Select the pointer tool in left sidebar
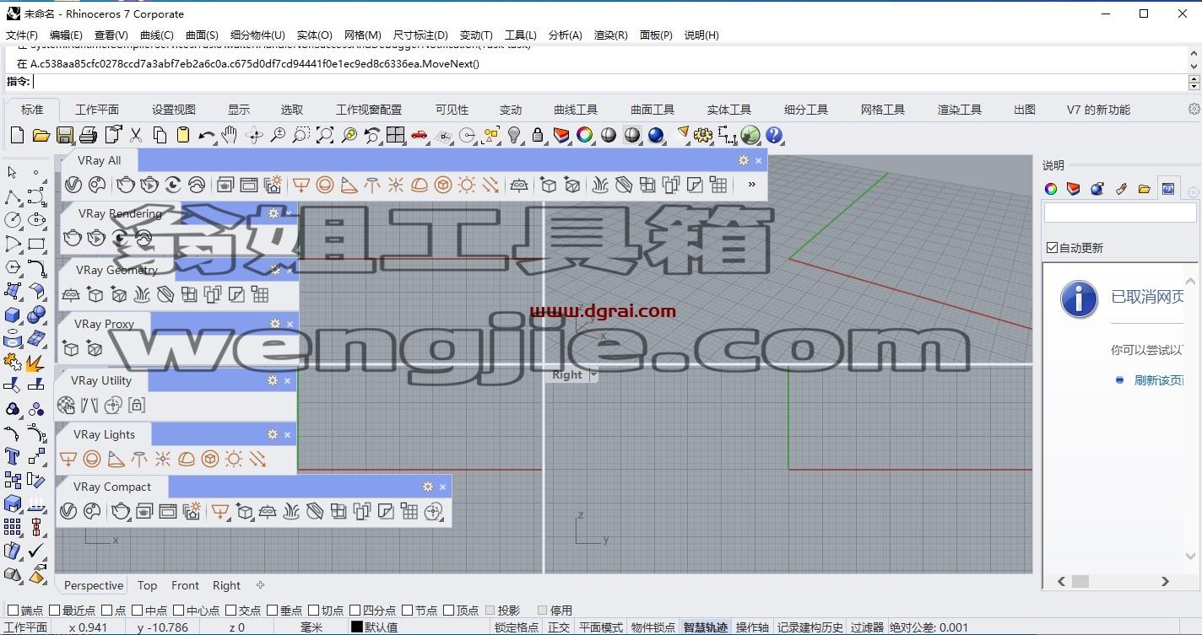The width and height of the screenshot is (1202, 635). click(12, 172)
